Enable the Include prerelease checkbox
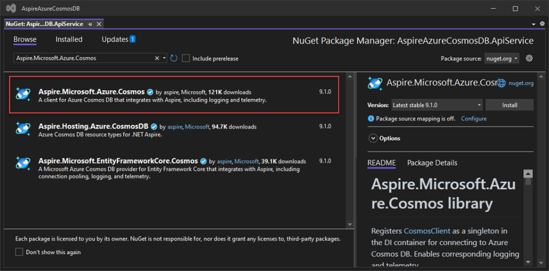The width and height of the screenshot is (549, 271). [x=186, y=58]
